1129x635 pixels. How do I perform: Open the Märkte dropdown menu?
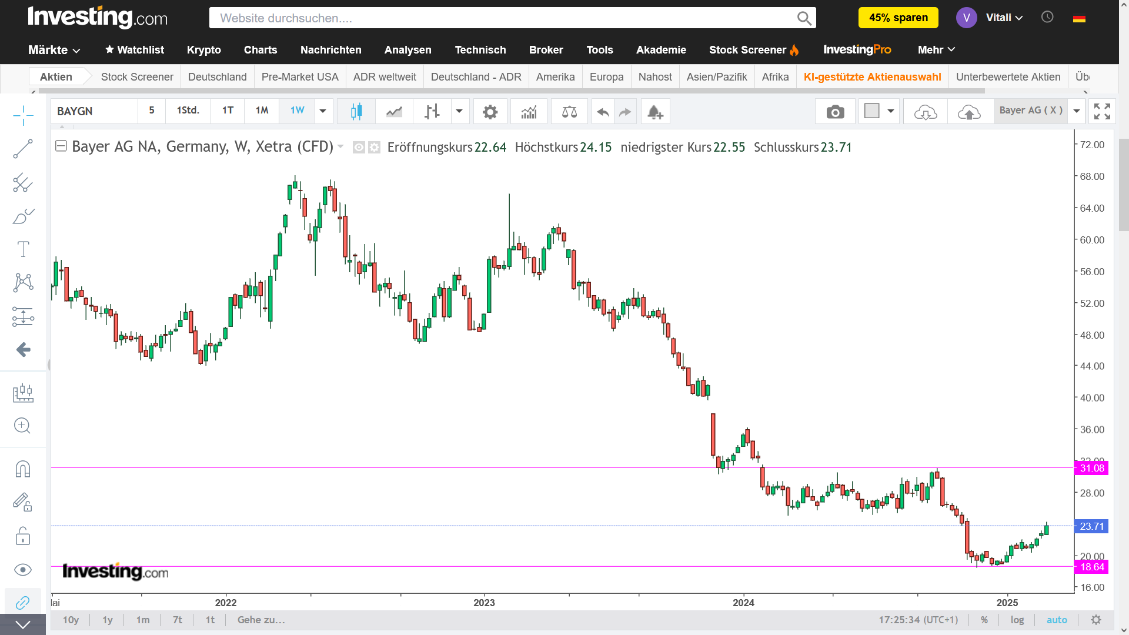(x=54, y=50)
